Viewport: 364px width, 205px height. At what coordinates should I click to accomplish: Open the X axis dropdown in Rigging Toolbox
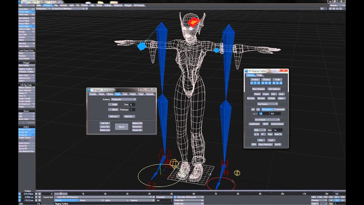(x=256, y=134)
